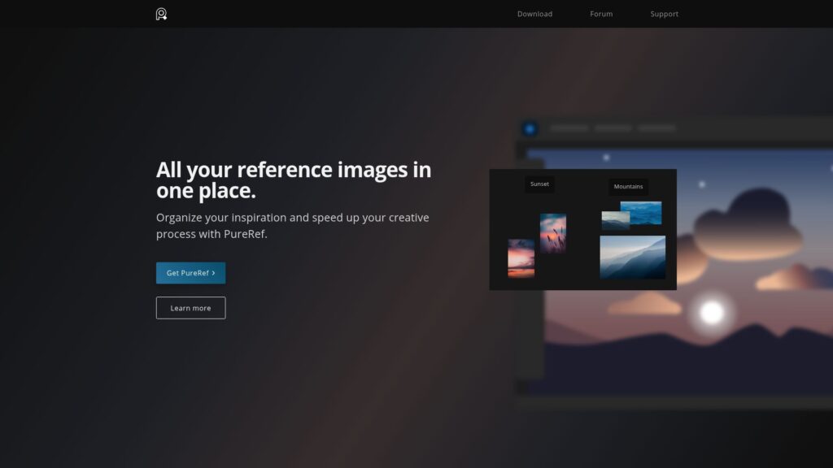Image resolution: width=833 pixels, height=468 pixels.
Task: Select the Sunset label in preview
Action: [x=539, y=184]
